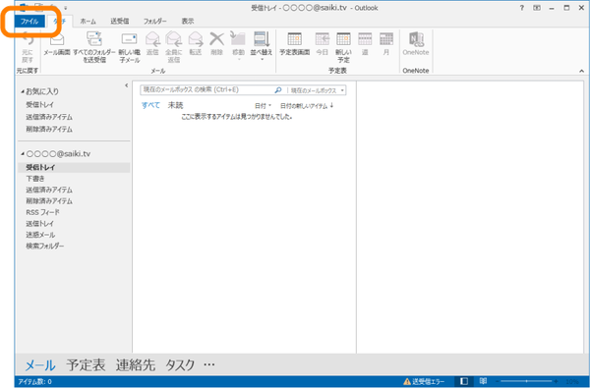Switch to the ホーム ribbon tab
This screenshot has width=590, height=388.
(88, 22)
